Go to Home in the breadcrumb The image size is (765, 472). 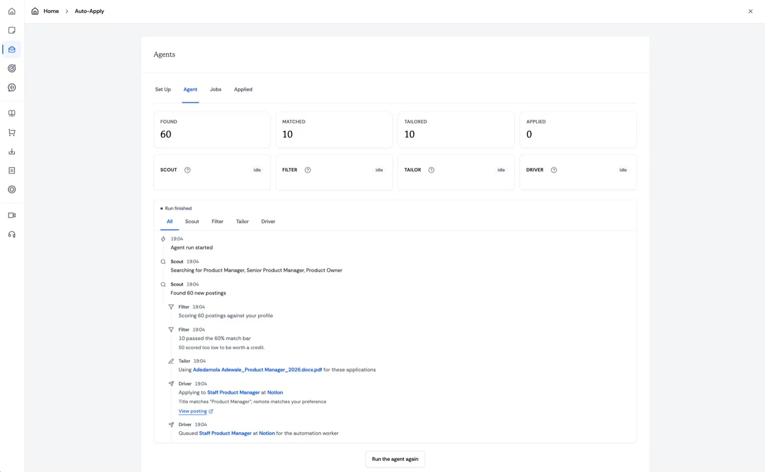coord(51,11)
